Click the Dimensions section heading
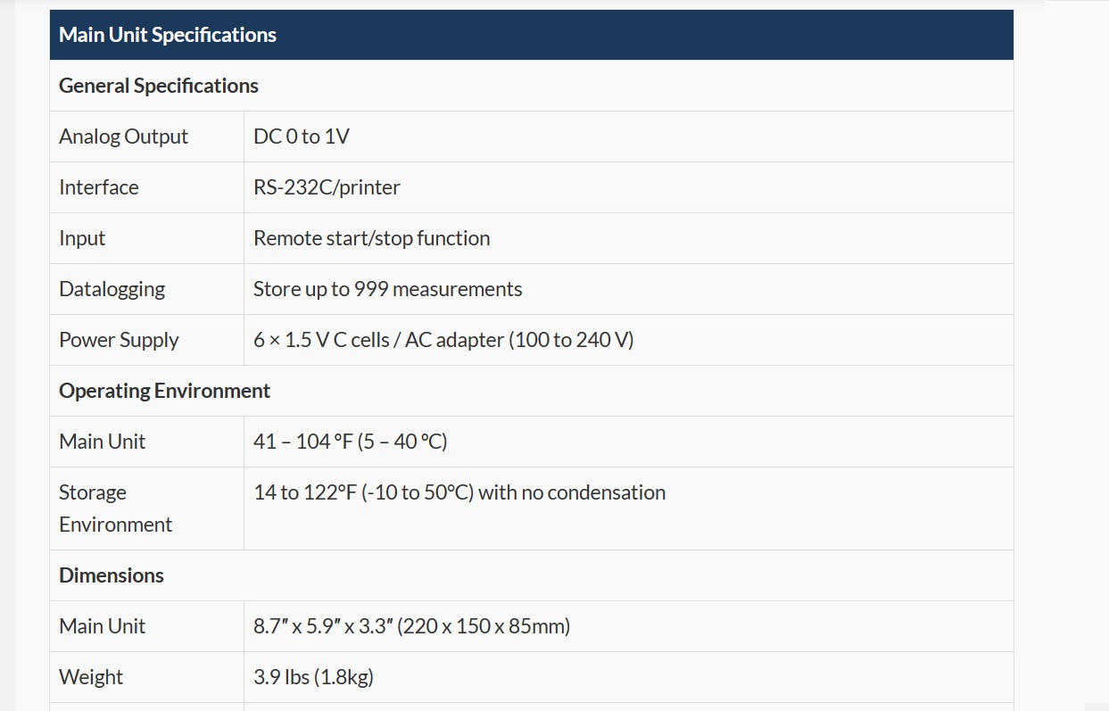1109x711 pixels. pos(112,575)
